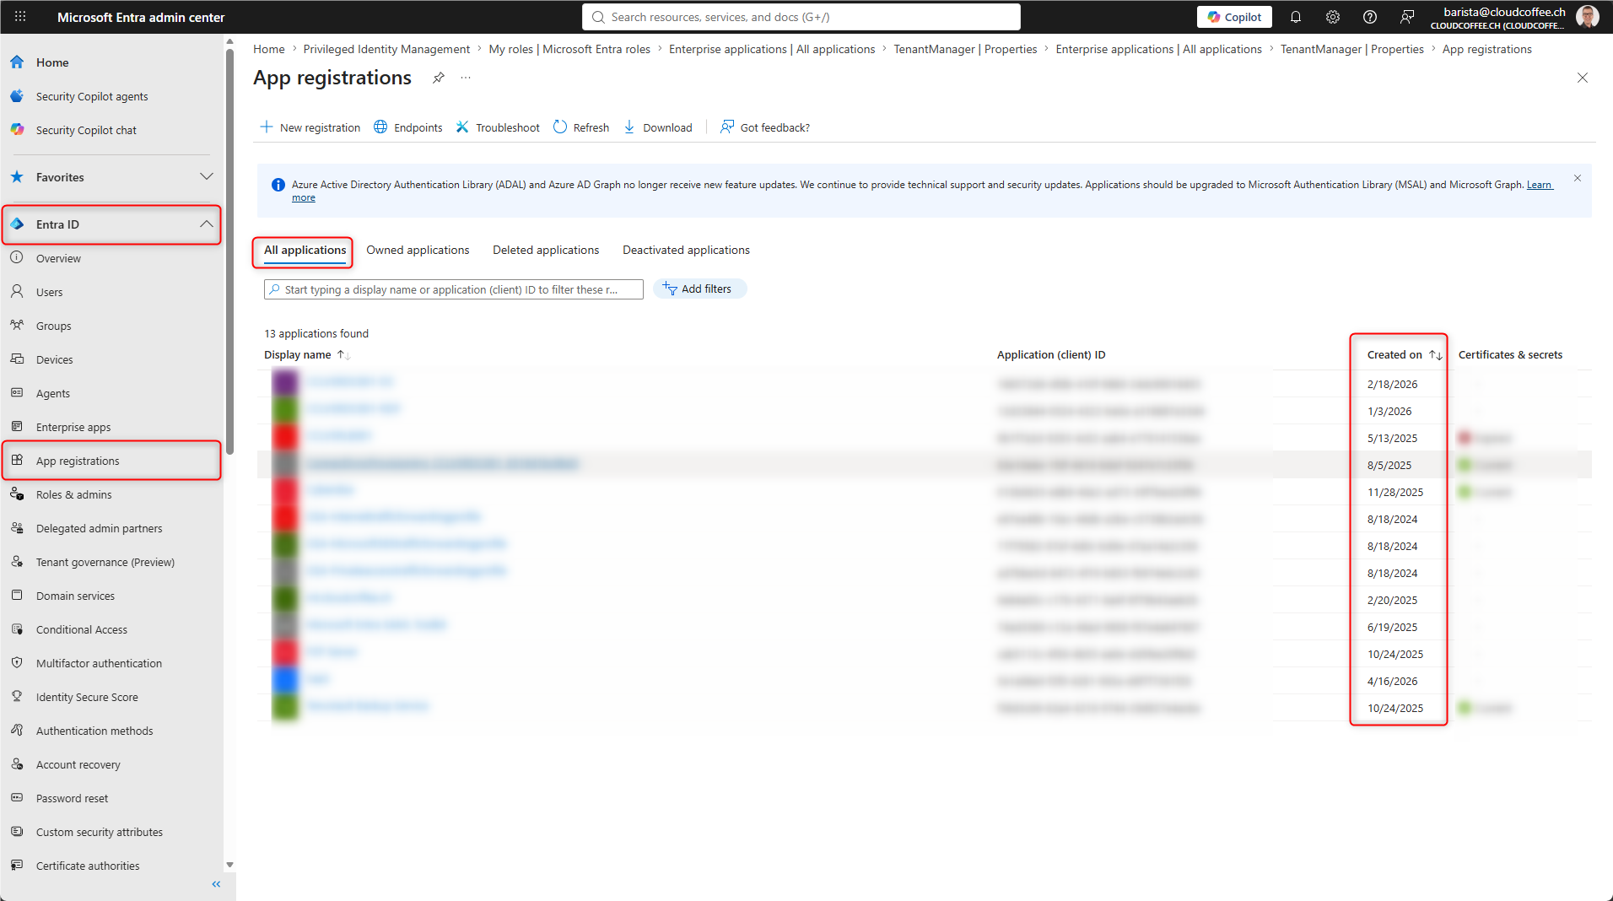This screenshot has height=901, width=1613.
Task: Dismiss the ADAL information banner
Action: [x=1577, y=179]
